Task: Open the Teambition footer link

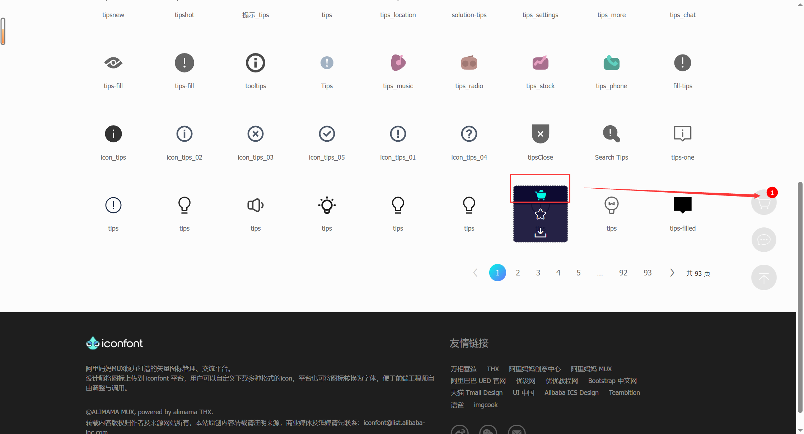Action: [x=624, y=393]
